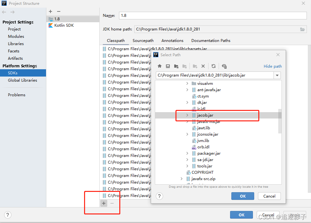Expand the dt.jar node
311x223 pixels.
187,103
